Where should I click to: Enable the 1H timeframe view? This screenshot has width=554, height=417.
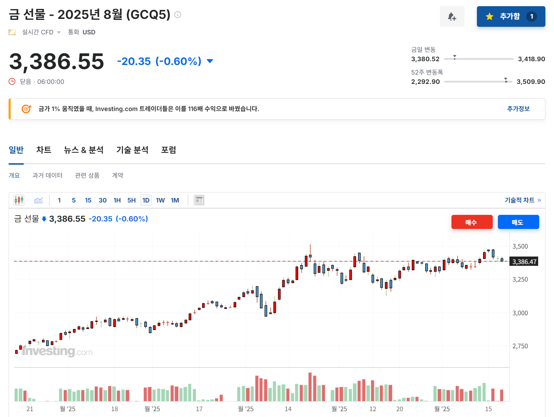point(117,200)
